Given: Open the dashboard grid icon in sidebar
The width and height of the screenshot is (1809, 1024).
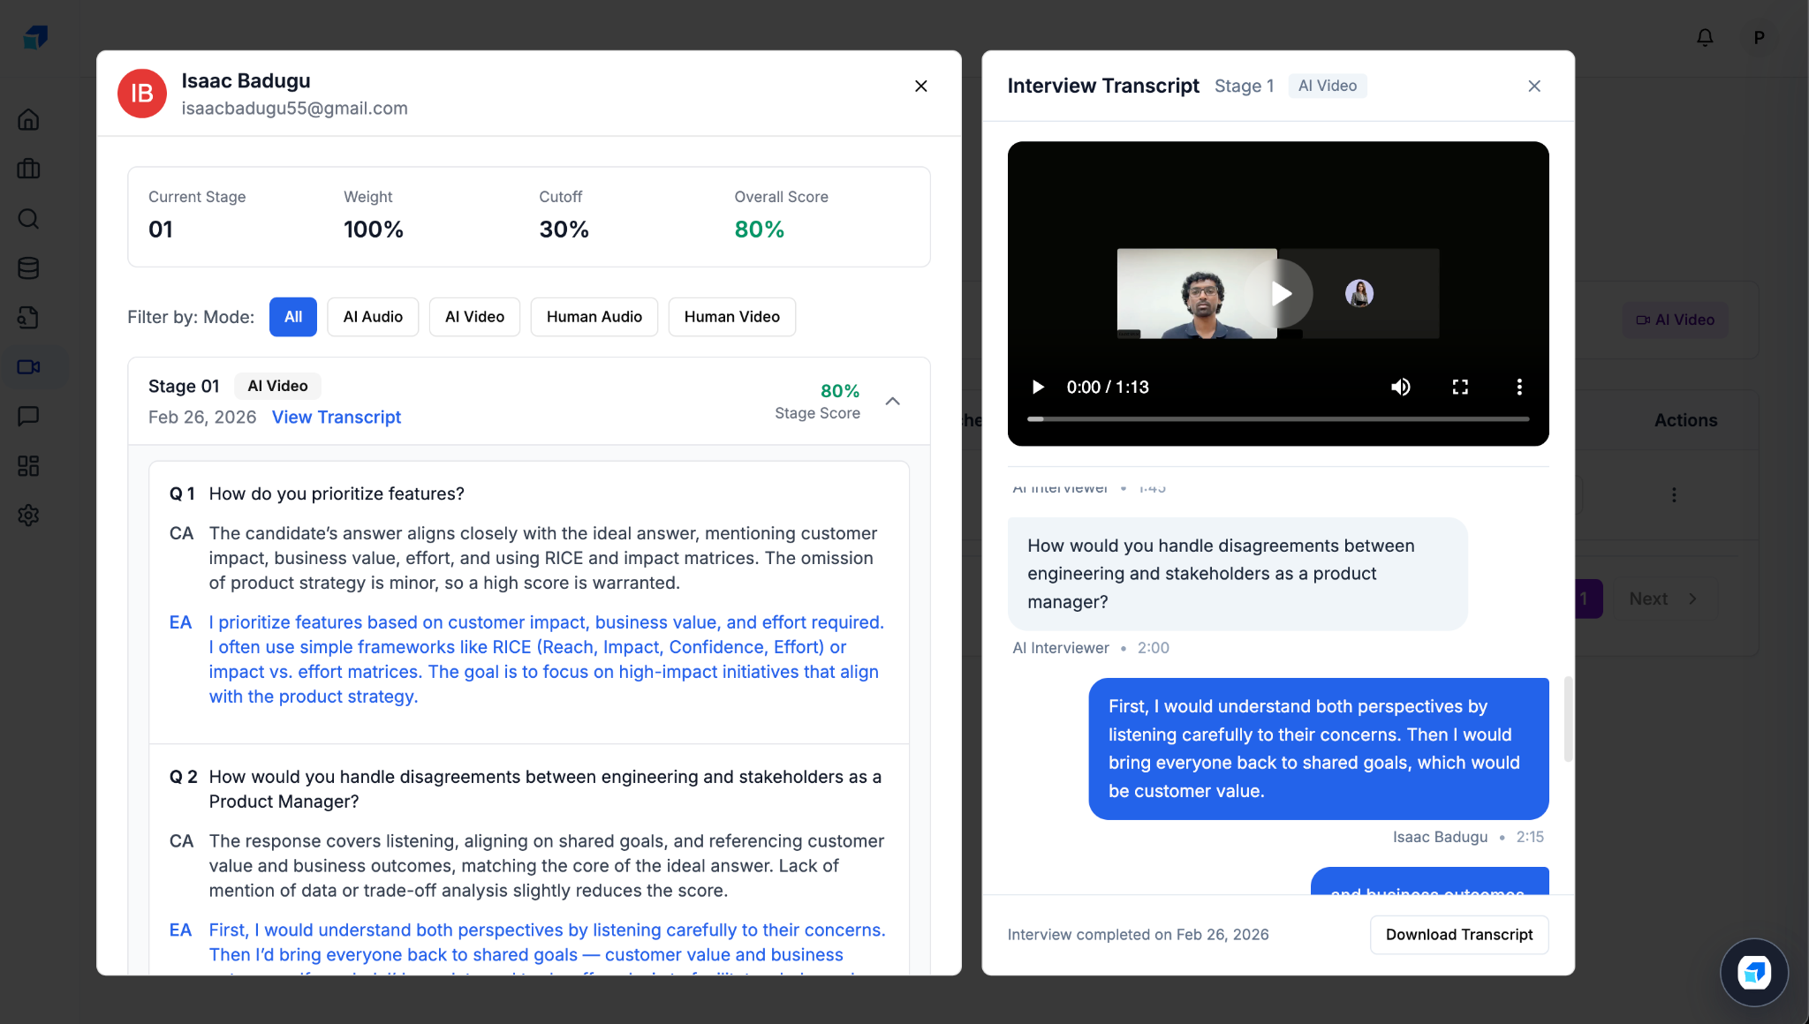Looking at the screenshot, I should tap(28, 465).
